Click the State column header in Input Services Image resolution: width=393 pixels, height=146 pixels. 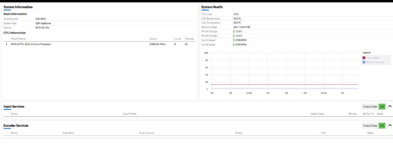(x=380, y=114)
